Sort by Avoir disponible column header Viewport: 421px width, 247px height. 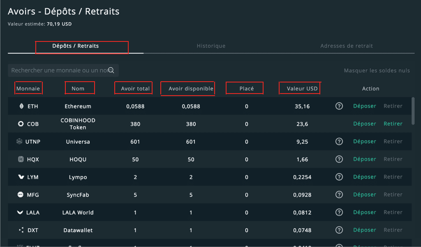click(x=191, y=88)
